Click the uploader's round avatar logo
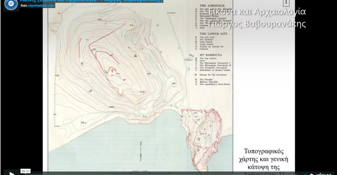337x175 pixels. pos(11,4)
